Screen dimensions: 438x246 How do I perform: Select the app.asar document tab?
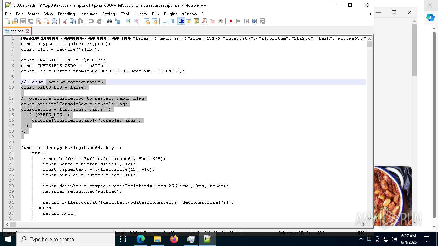(17, 31)
